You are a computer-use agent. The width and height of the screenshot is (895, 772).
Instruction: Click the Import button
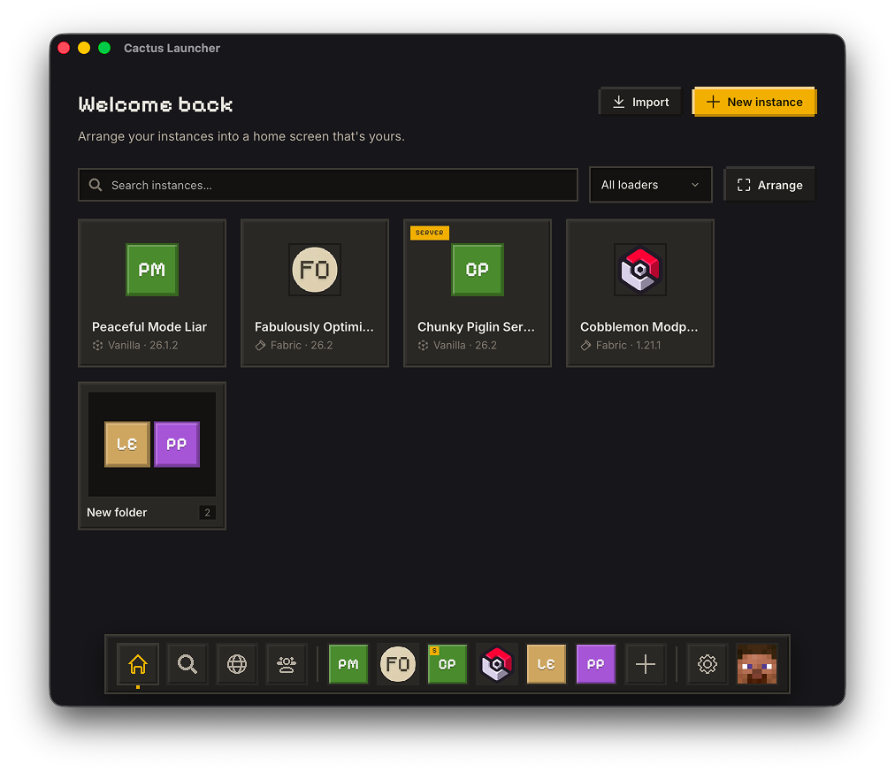pos(640,102)
